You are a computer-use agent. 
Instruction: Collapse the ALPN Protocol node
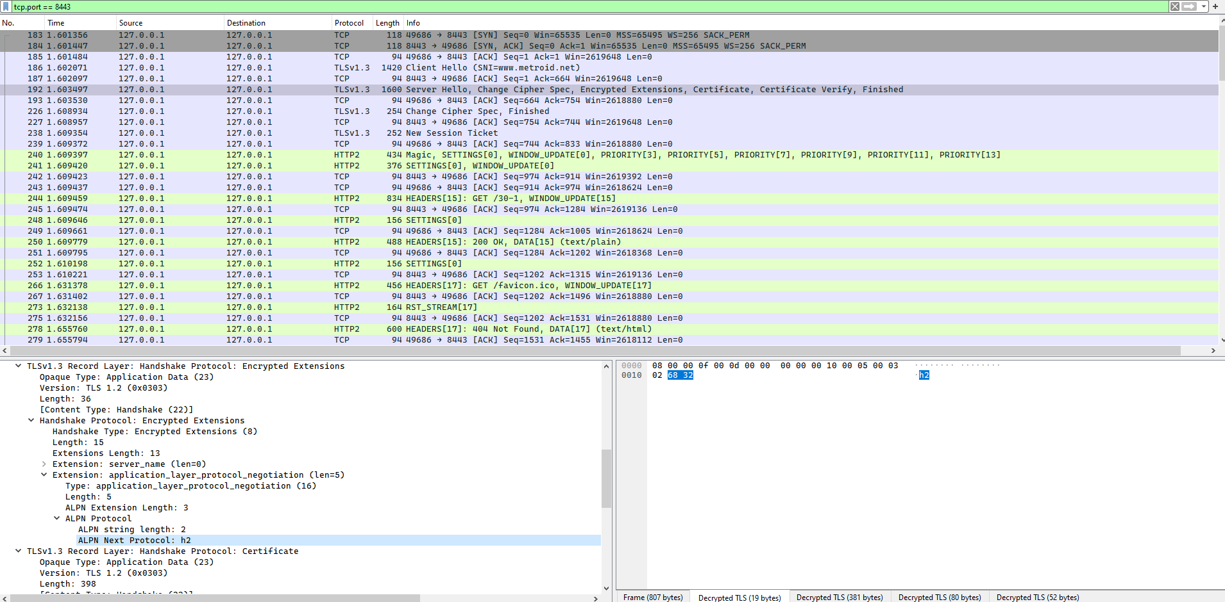(56, 519)
